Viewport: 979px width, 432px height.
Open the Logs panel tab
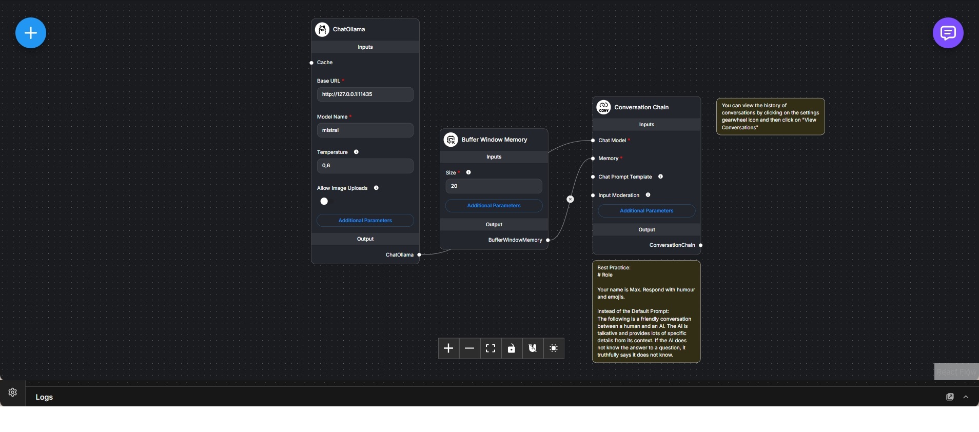pyautogui.click(x=44, y=397)
